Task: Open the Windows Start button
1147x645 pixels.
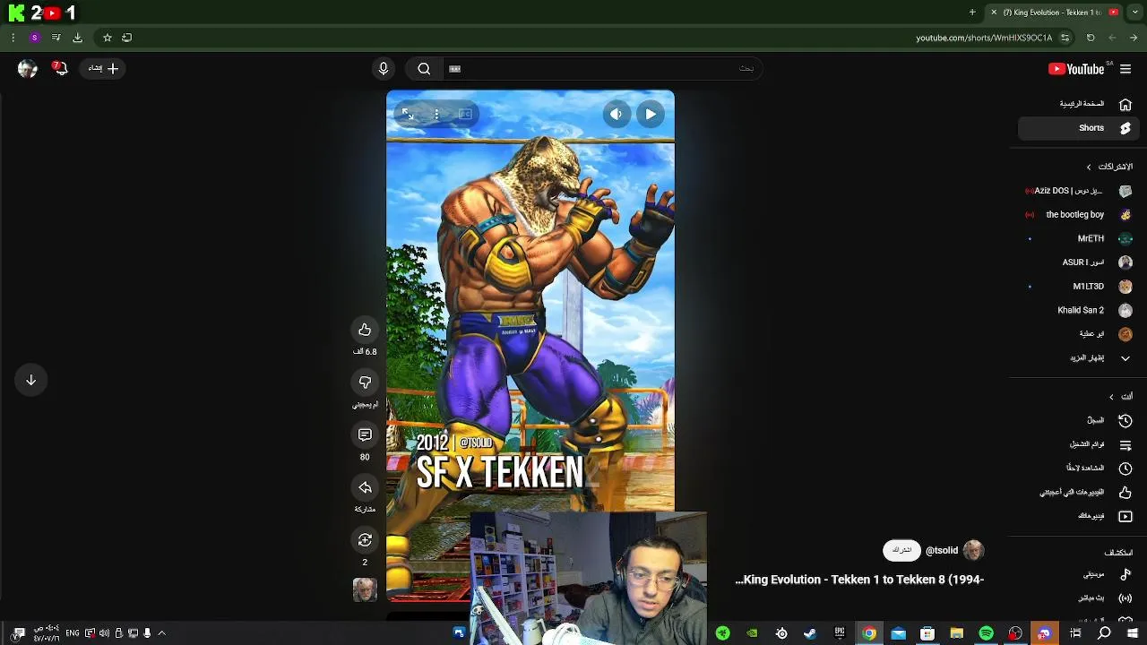Action: pos(1134,633)
